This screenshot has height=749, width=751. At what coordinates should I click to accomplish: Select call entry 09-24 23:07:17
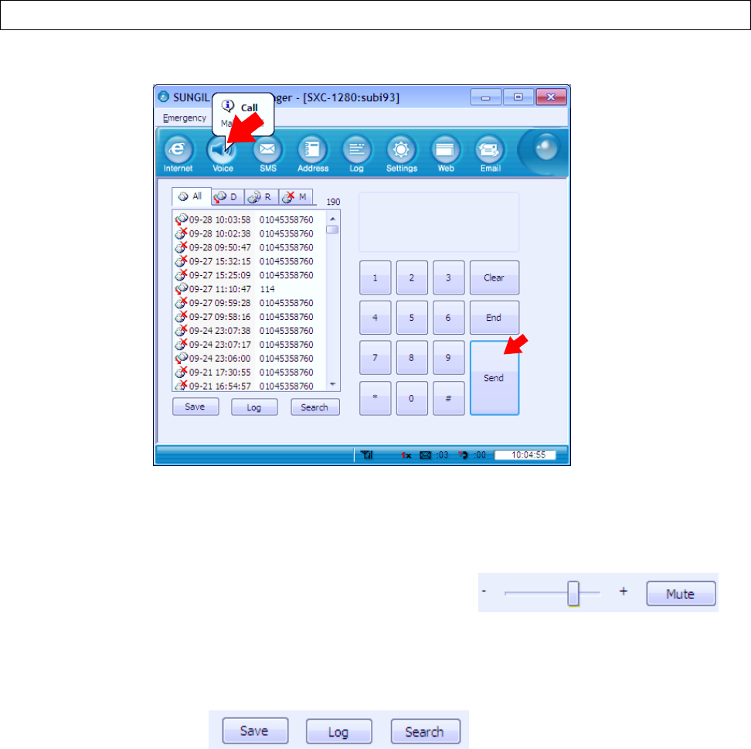(x=249, y=345)
